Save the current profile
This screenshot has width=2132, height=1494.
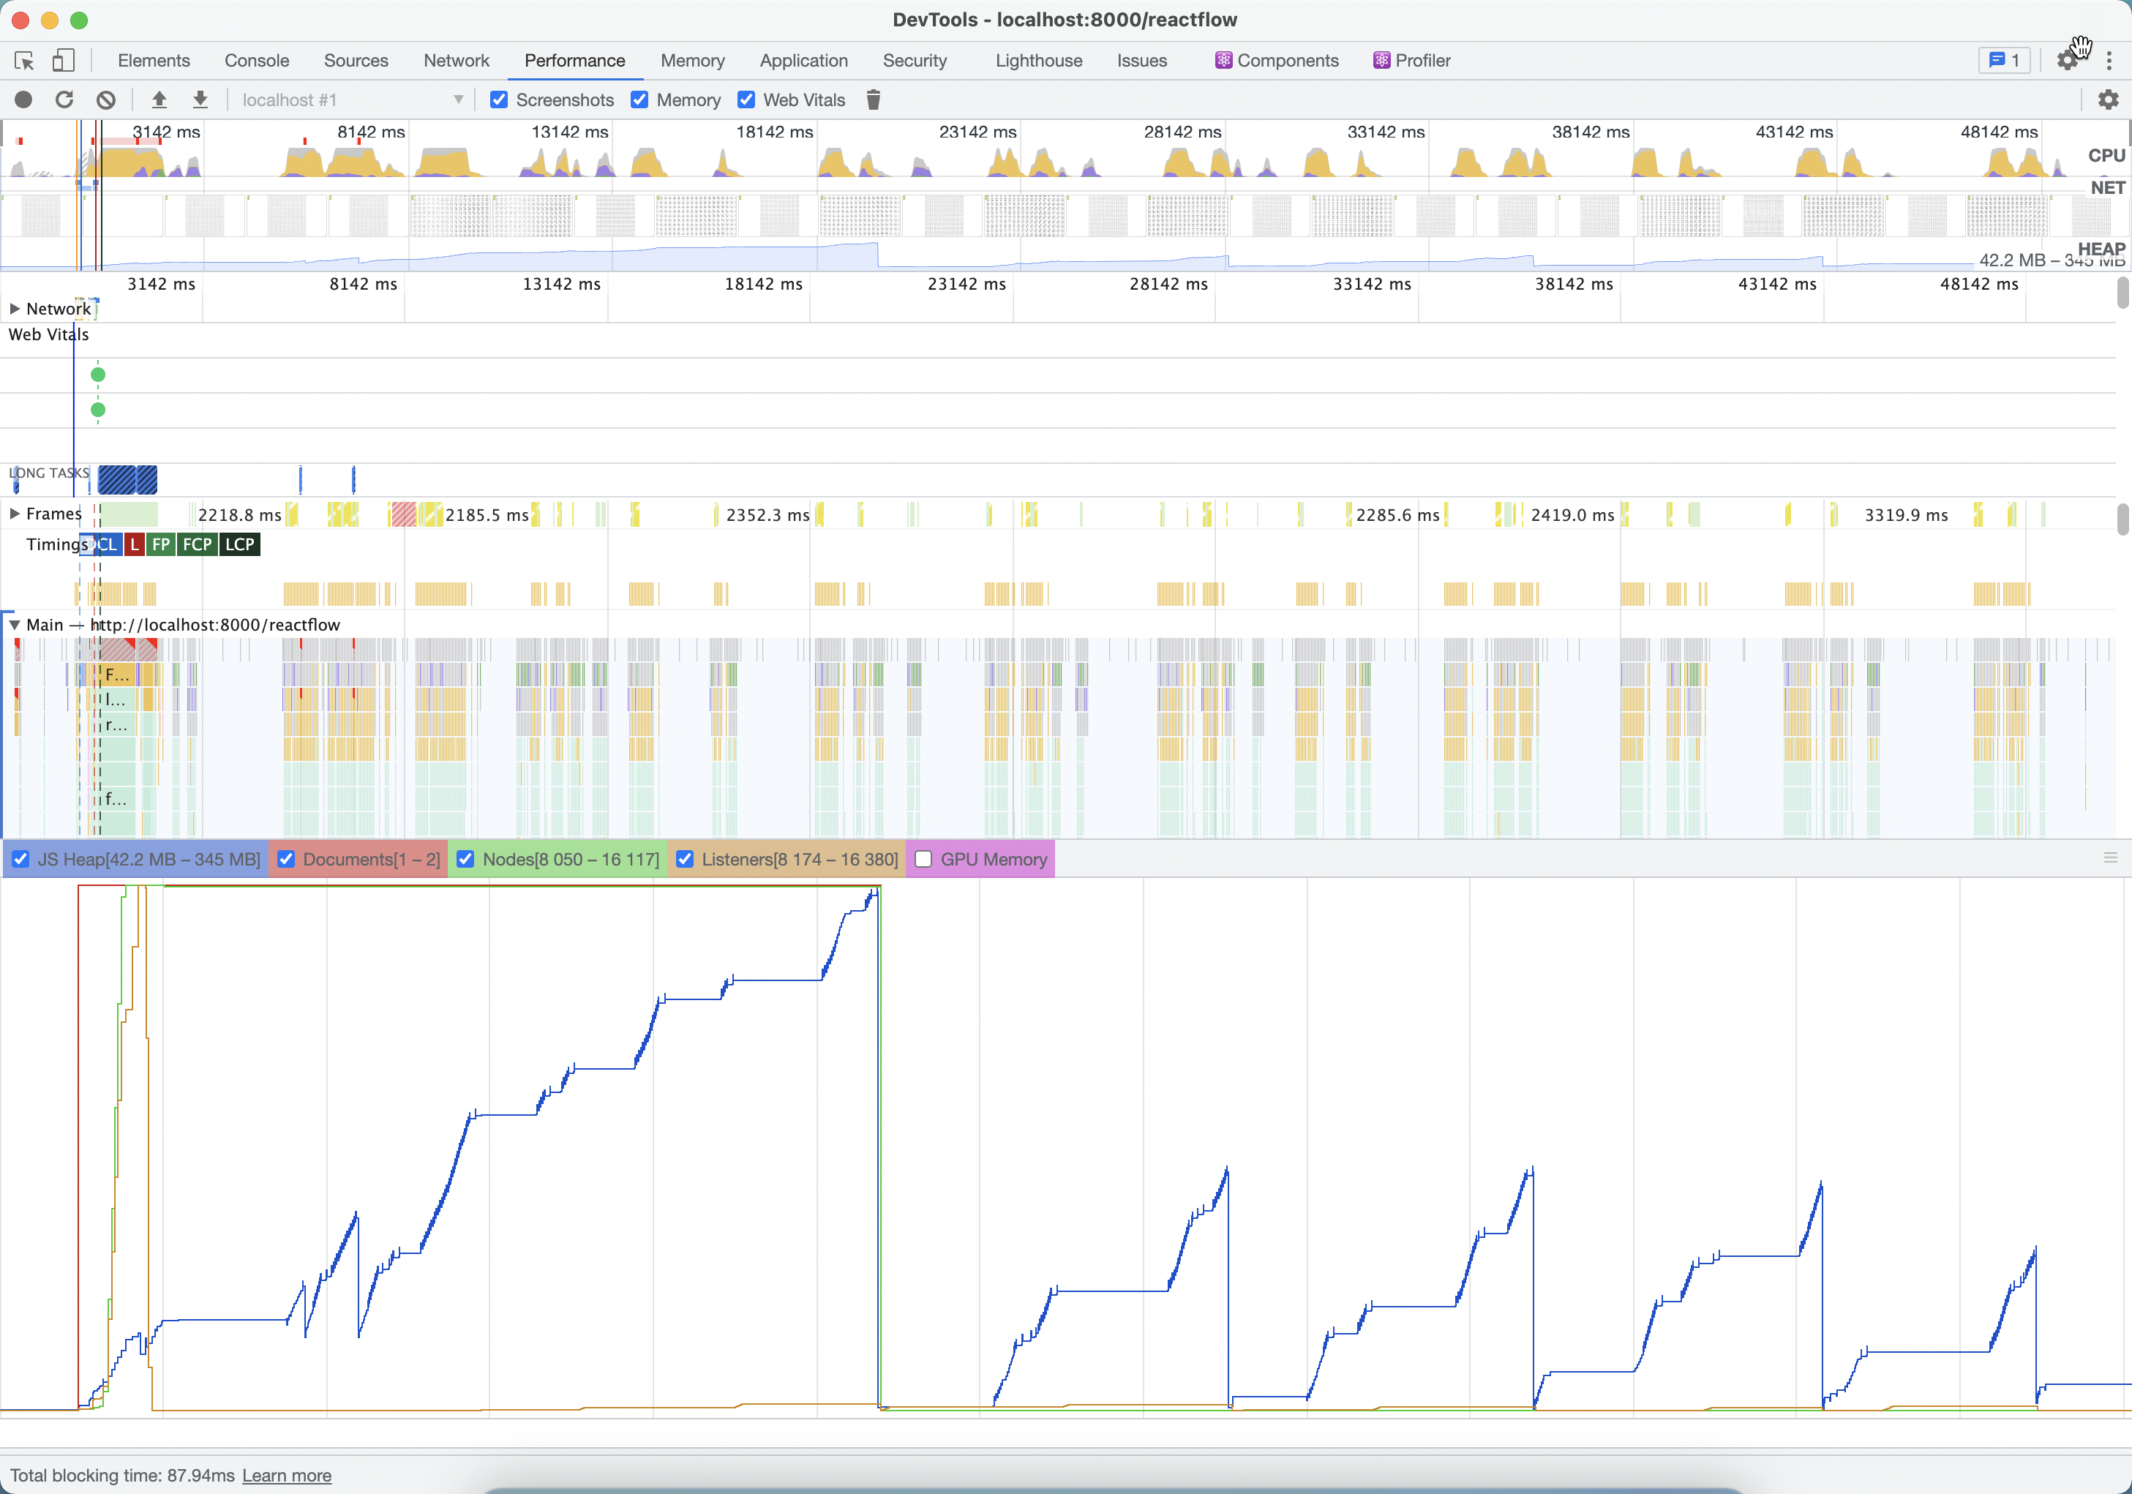click(200, 100)
